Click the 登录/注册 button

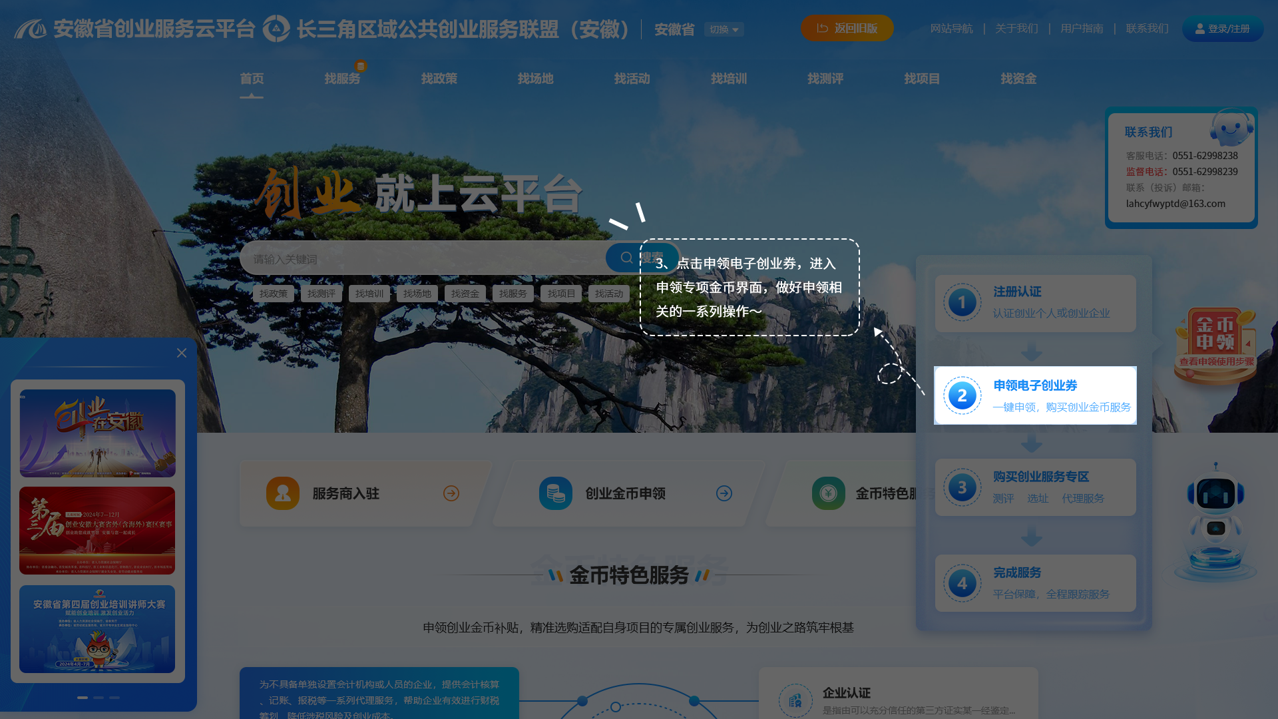point(1223,29)
